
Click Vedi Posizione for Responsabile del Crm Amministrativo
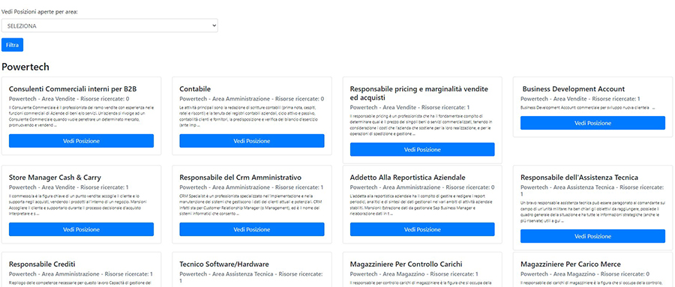pyautogui.click(x=252, y=229)
